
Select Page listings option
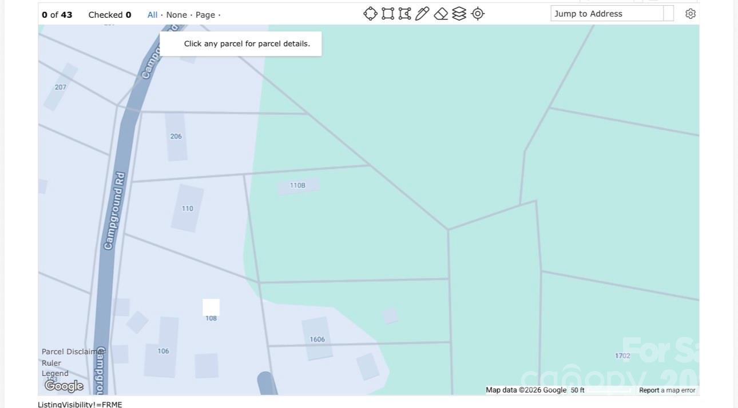point(205,15)
